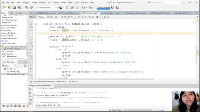Image resolution: width=200 pixels, height=112 pixels.
Task: Select SwitchCase.java in Projects tree
Action: pyautogui.click(x=13, y=49)
